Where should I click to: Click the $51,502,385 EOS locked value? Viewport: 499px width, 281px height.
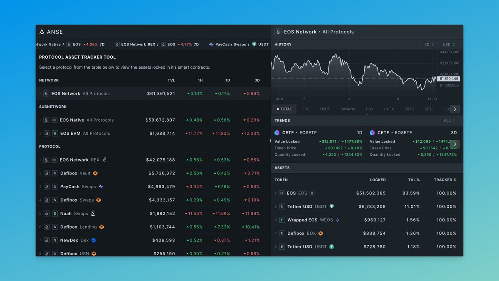click(x=371, y=193)
